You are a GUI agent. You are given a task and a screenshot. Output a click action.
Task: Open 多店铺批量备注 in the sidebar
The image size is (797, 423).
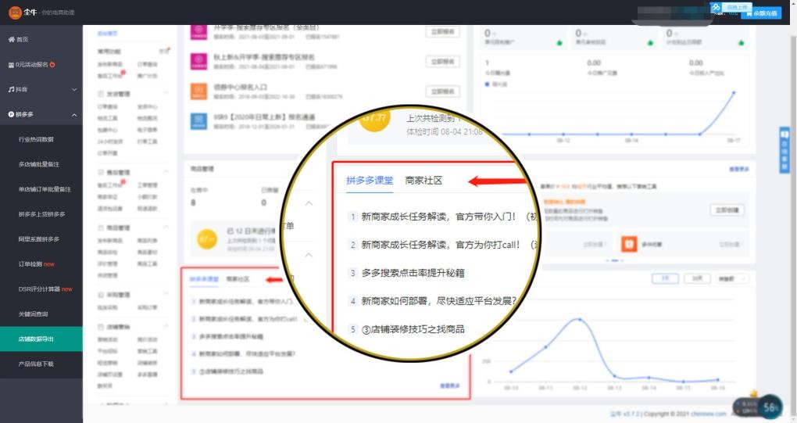pos(41,164)
